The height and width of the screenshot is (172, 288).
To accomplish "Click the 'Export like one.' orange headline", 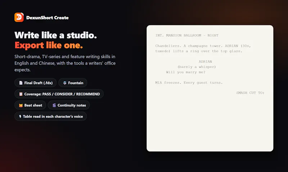I will pos(49,45).
